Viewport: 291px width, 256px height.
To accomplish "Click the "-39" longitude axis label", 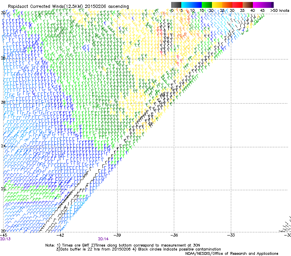I will coord(117,235).
